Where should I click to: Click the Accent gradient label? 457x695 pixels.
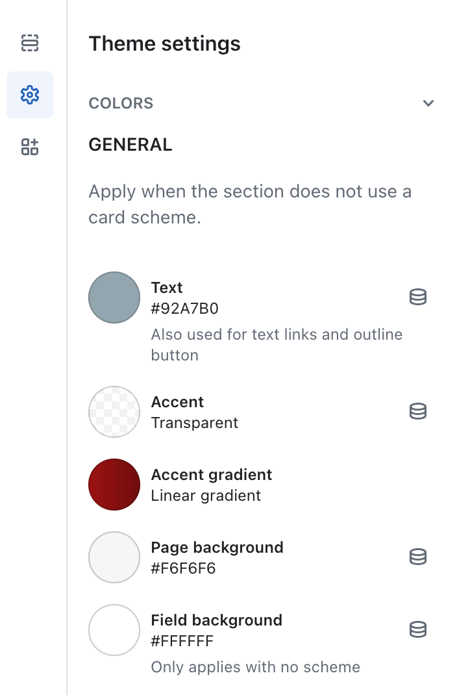pos(212,475)
